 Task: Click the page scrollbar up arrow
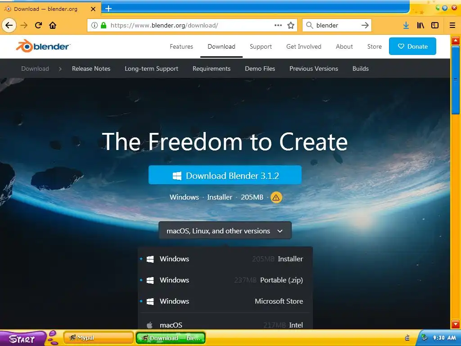point(456,40)
